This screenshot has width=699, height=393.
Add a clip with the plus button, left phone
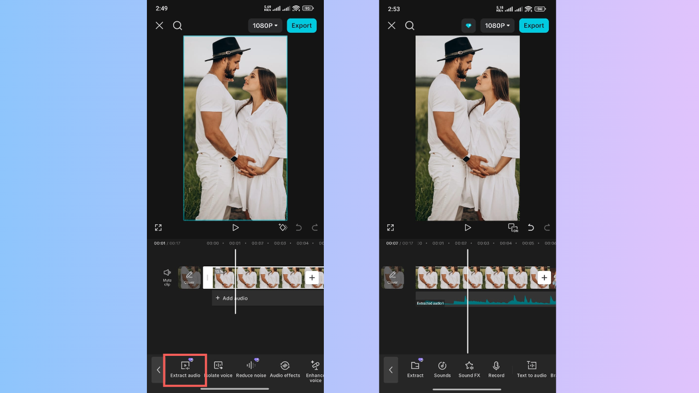[x=312, y=278]
